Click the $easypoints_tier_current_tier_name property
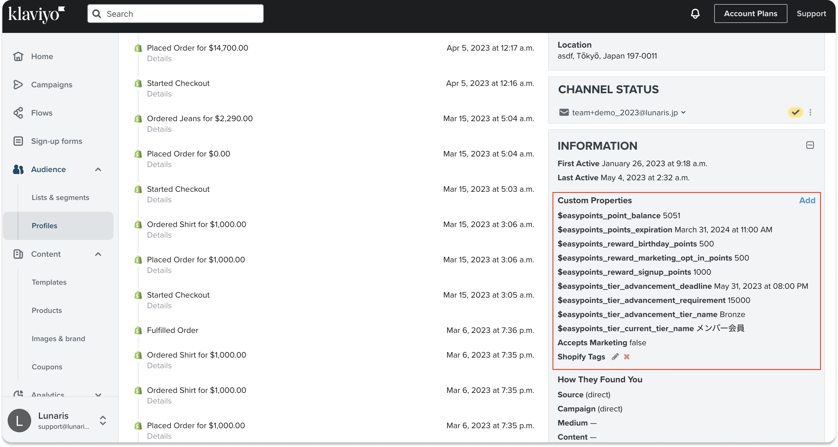 (651, 328)
